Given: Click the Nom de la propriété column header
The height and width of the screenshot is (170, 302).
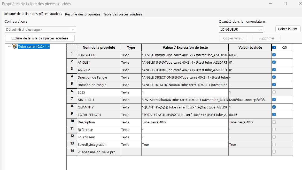Looking at the screenshot, I should point(98,47).
